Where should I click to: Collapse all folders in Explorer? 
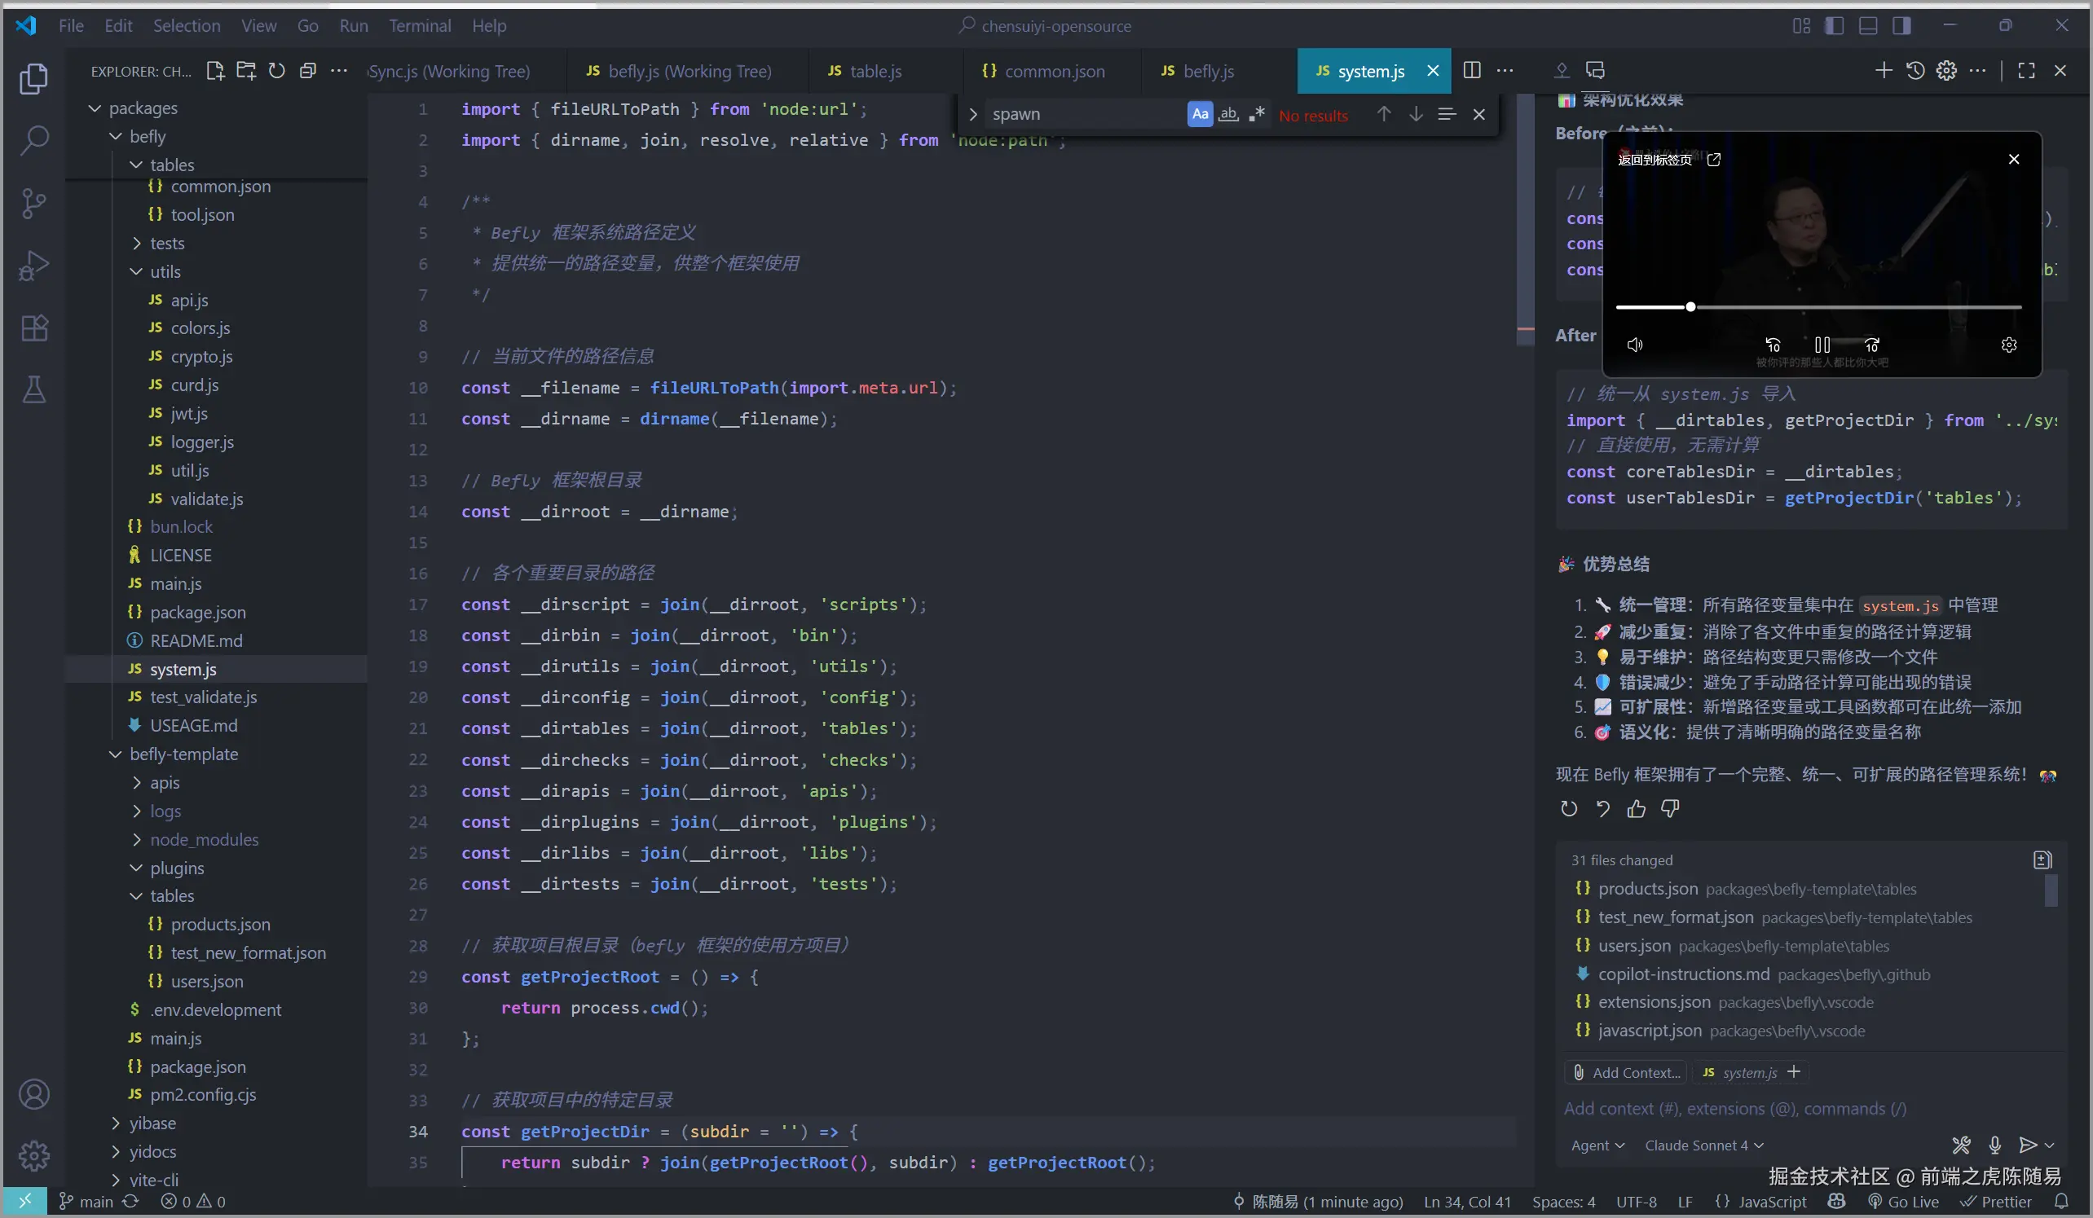tap(307, 71)
